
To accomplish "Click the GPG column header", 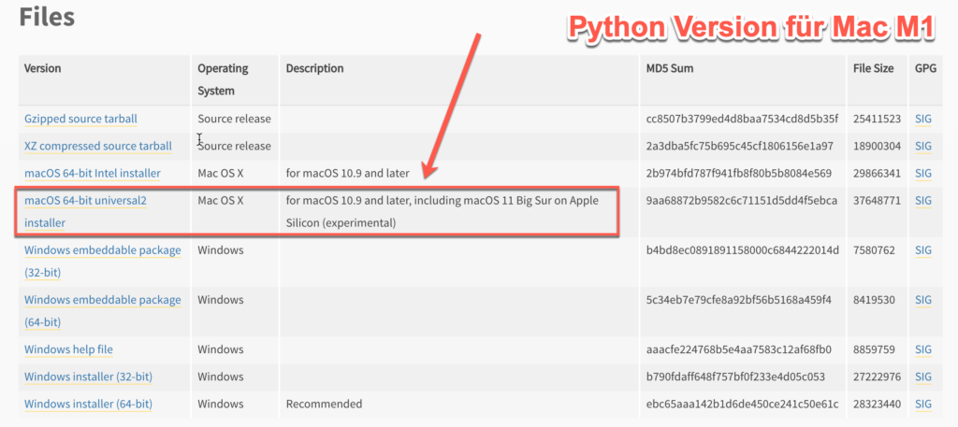I will [x=925, y=68].
